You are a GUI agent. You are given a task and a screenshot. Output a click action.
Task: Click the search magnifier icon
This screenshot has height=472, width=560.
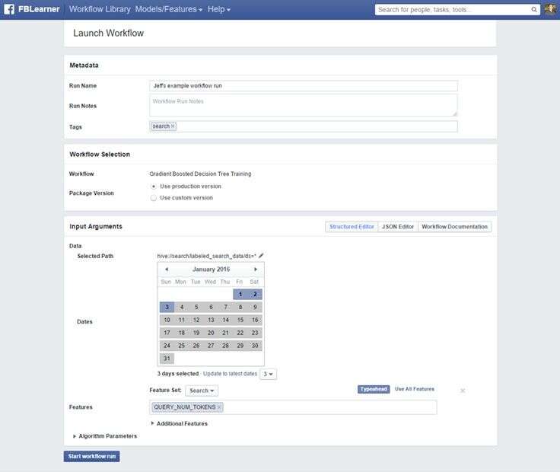534,10
